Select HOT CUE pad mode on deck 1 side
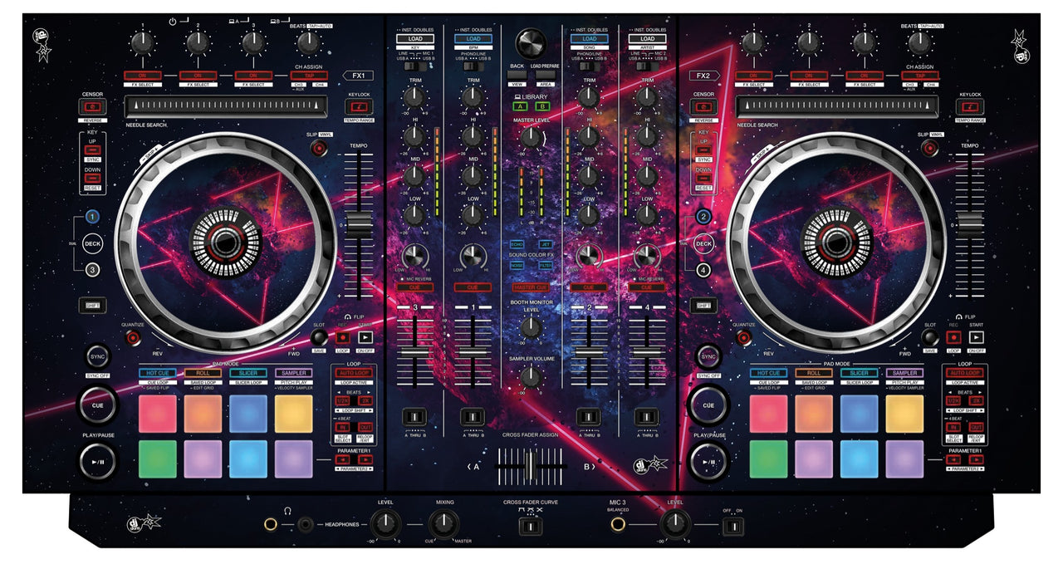The height and width of the screenshot is (564, 1063). [x=157, y=374]
